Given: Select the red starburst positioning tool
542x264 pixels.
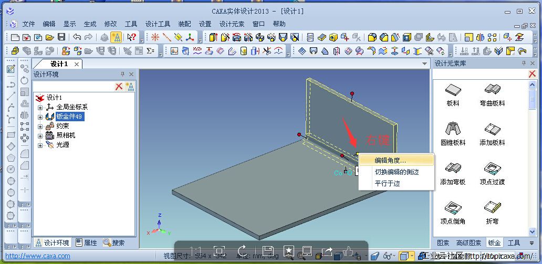Looking at the screenshot, I should tap(155, 37).
